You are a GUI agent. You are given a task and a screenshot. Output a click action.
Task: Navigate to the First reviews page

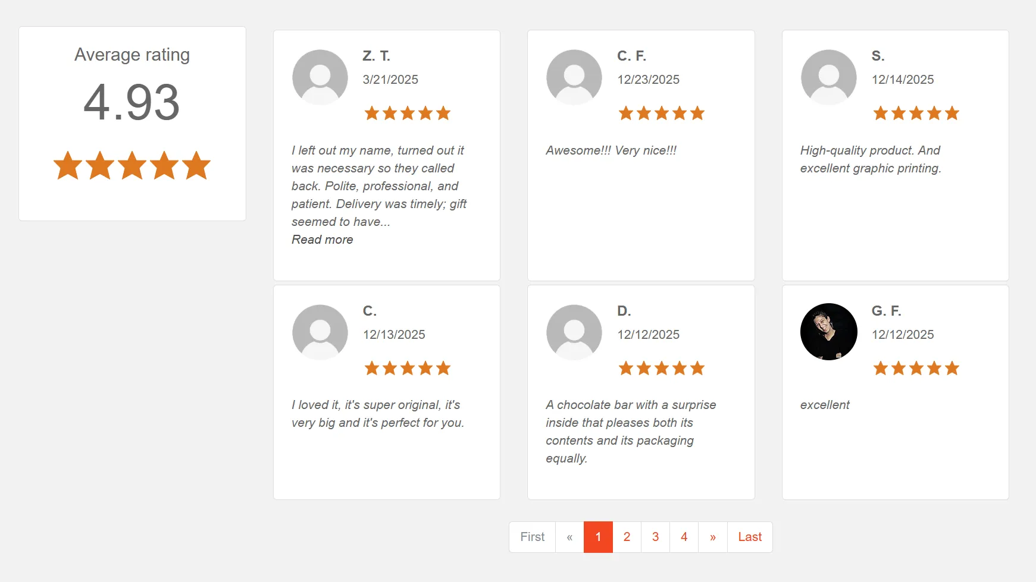[x=531, y=537]
